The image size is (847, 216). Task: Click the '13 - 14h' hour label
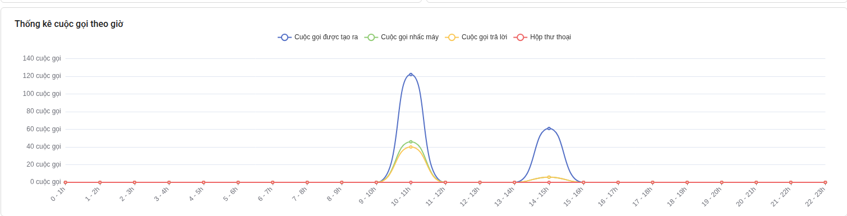click(505, 196)
